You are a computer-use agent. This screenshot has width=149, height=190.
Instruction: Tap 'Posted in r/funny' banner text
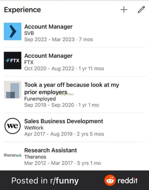point(45,181)
